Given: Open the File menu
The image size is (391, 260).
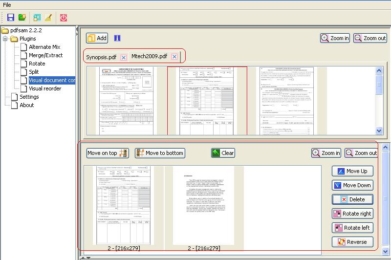Looking at the screenshot, I should click(7, 4).
